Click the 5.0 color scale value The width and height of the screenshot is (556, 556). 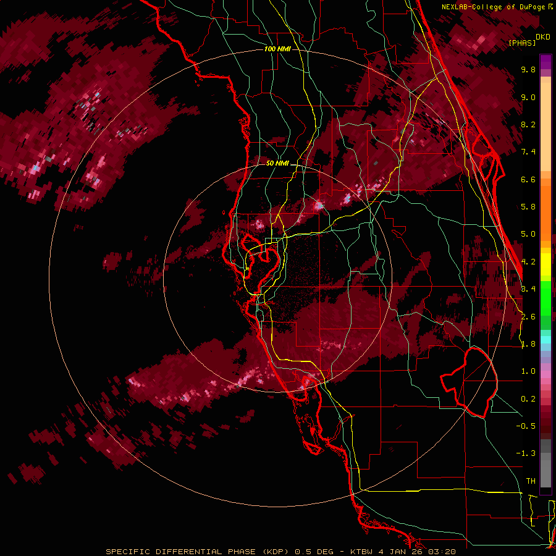coord(528,234)
